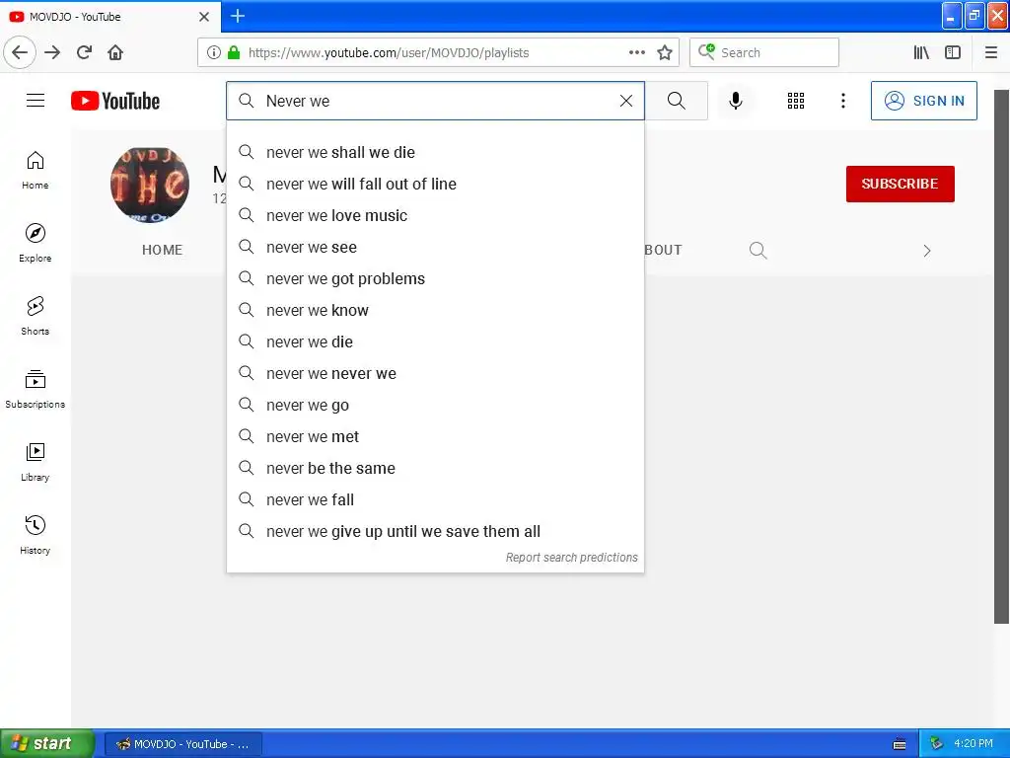1010x758 pixels.
Task: Open browser Library icon
Action: [921, 52]
